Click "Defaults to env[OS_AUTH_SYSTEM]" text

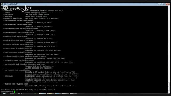41,46
